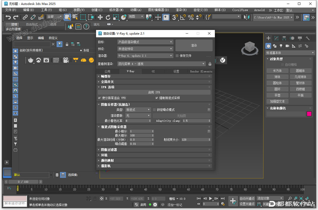Switch to the 公用 tab
The width and height of the screenshot is (318, 210).
(x=107, y=71)
